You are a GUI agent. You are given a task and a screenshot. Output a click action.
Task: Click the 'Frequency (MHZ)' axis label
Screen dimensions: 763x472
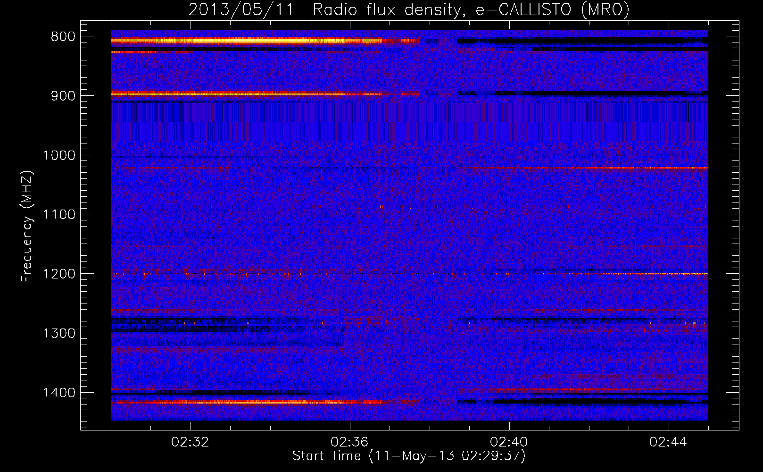[27, 227]
